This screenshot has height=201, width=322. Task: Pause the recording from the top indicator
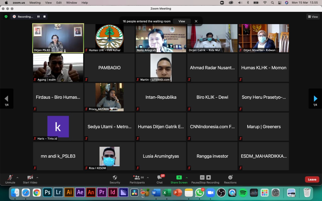38,17
